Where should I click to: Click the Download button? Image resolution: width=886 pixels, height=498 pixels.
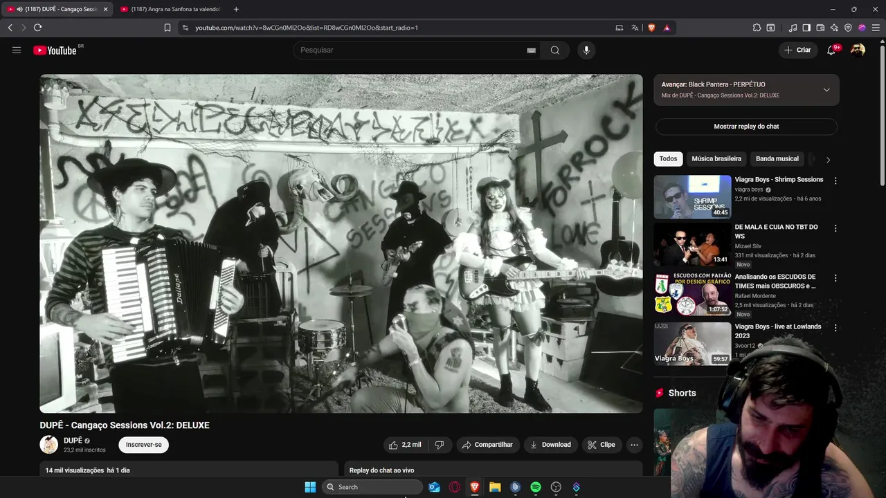[551, 445]
